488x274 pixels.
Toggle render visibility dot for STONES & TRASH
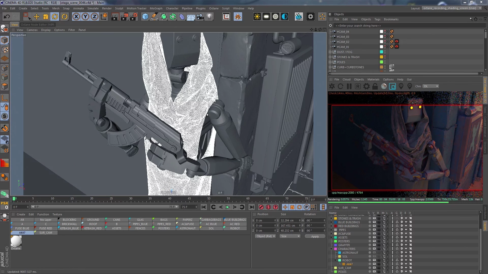click(x=385, y=58)
